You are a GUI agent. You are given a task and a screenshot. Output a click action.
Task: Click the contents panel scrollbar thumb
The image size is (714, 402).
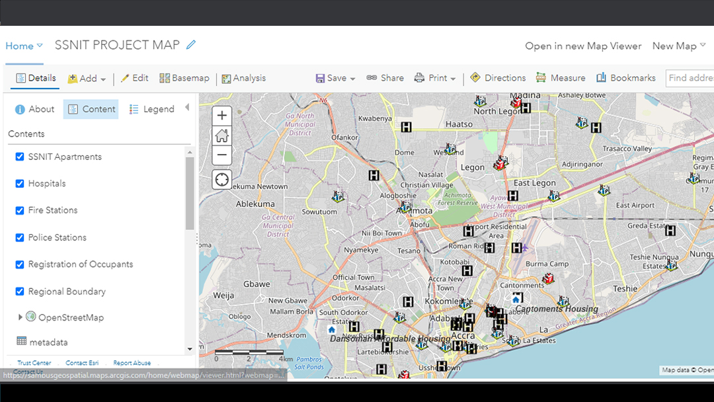190,194
